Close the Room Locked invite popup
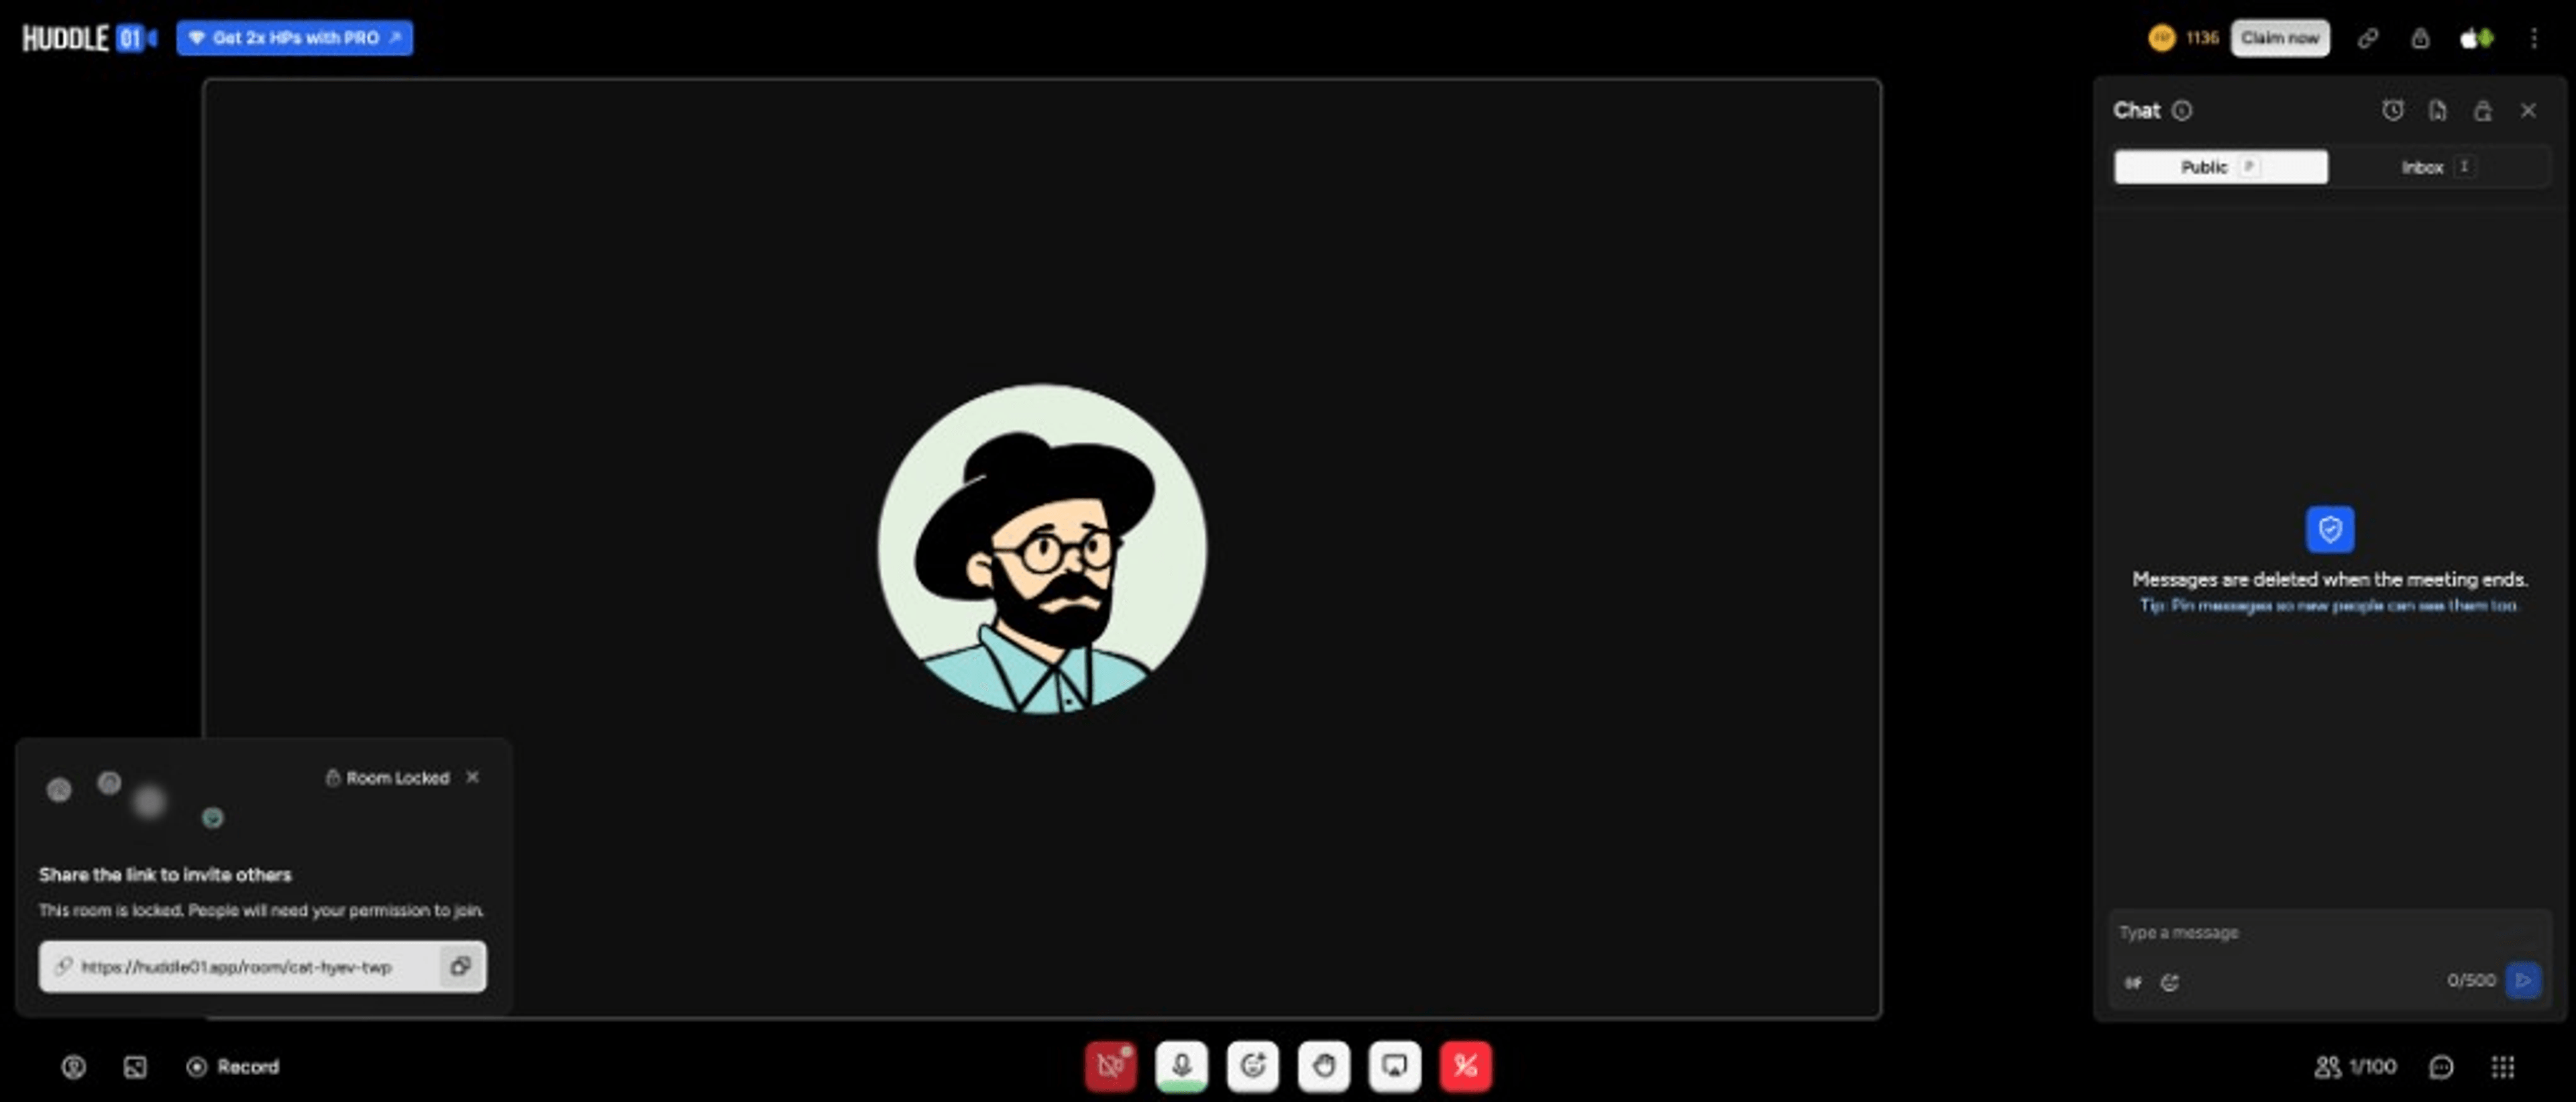 [472, 777]
